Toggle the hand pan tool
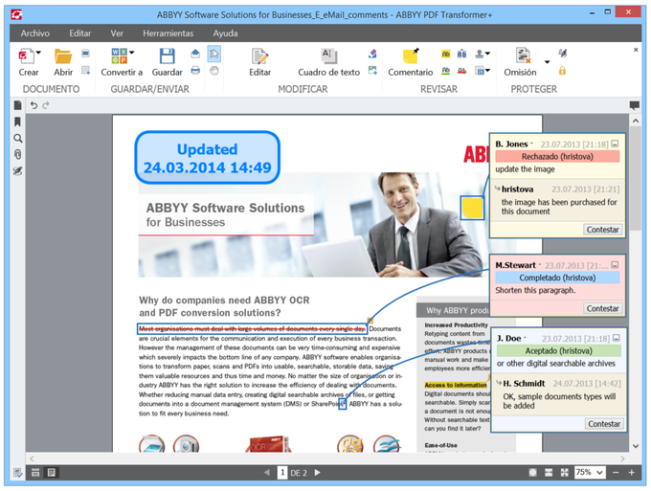Viewport: 651px width, 491px height. [213, 71]
